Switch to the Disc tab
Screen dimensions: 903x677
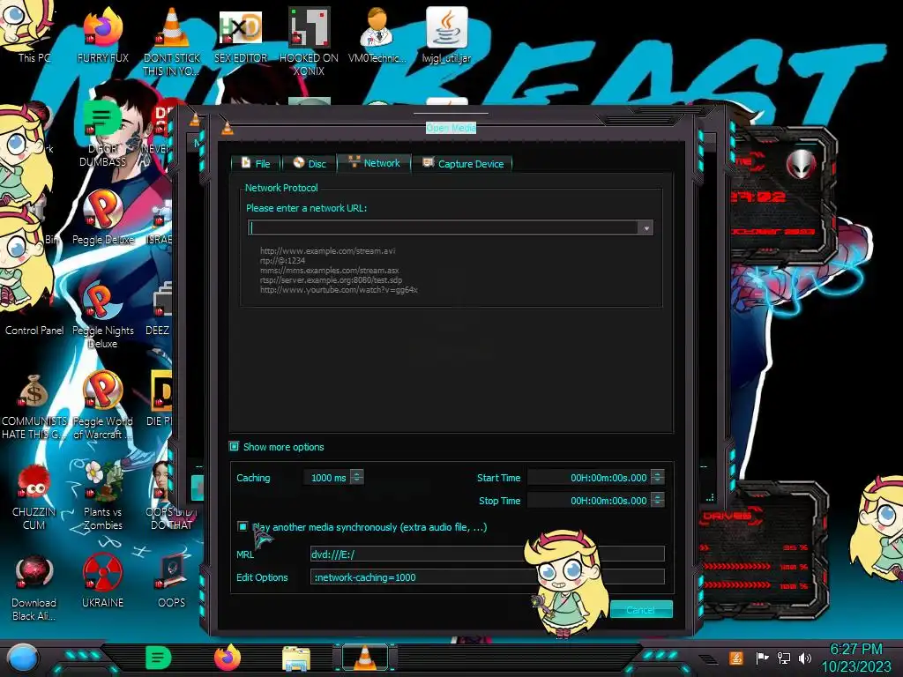(x=310, y=163)
